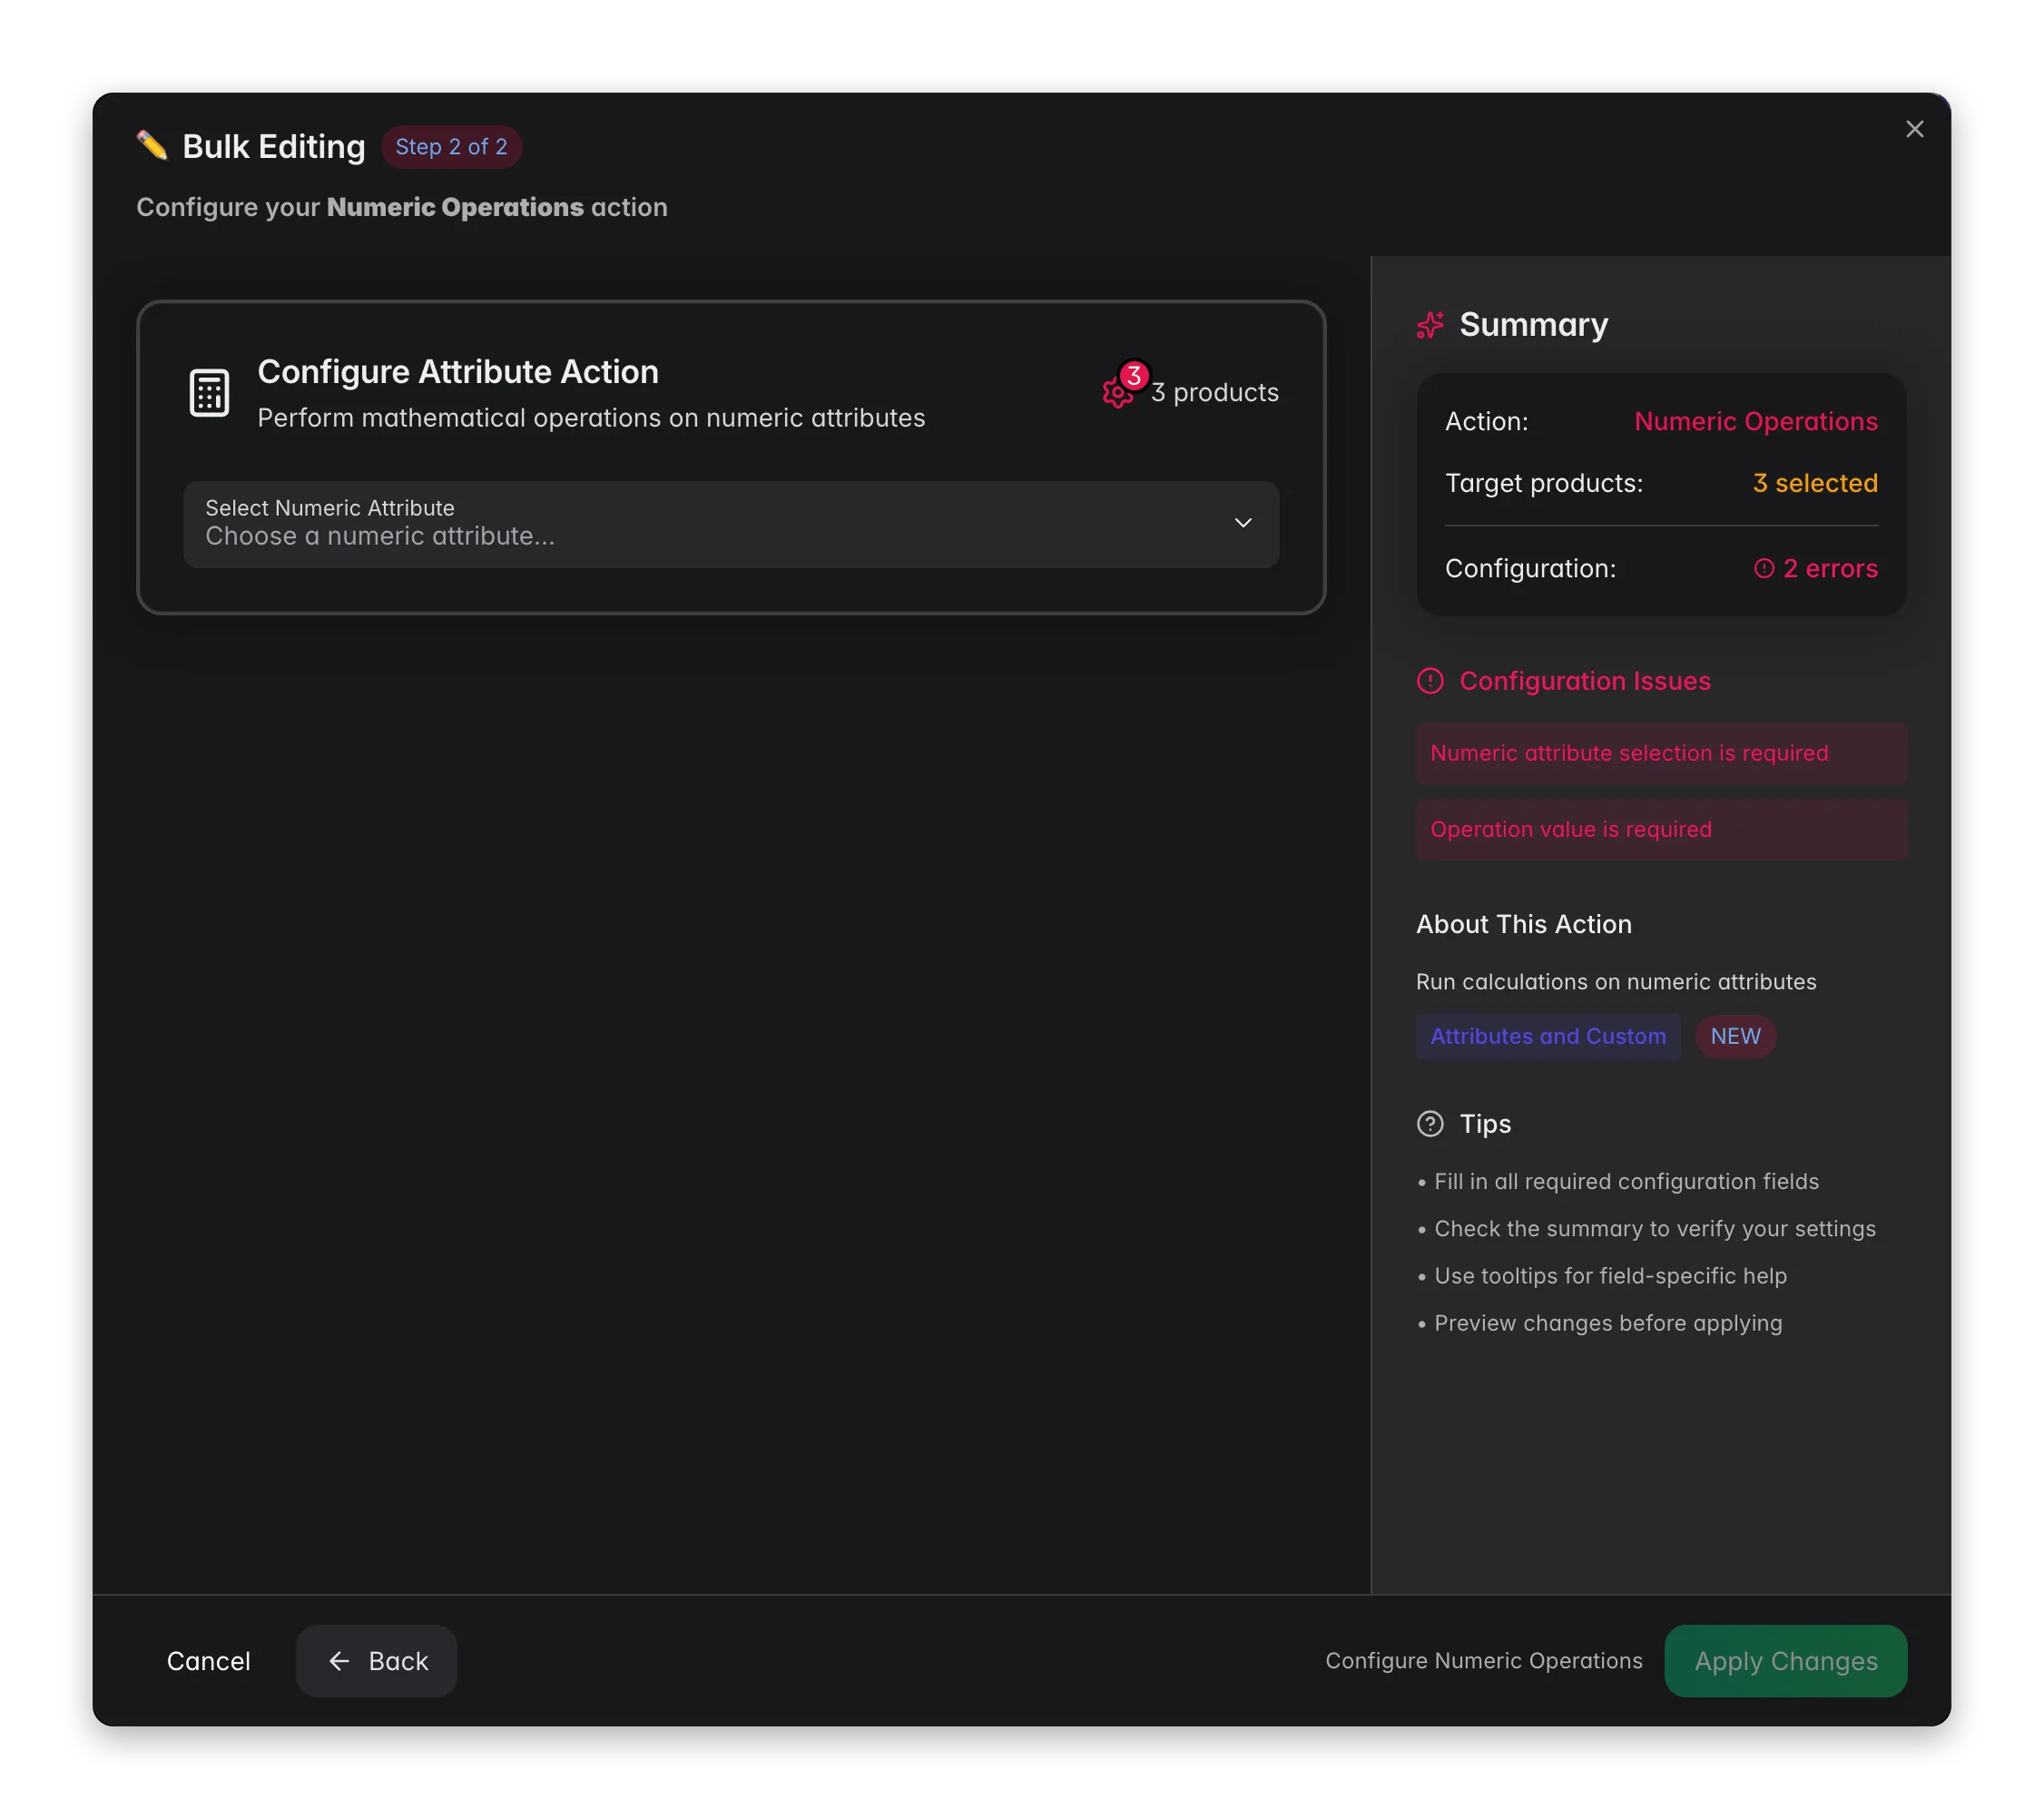Click the 'Configuration Issues' heading
Image resolution: width=2044 pixels, height=1819 pixels.
(1585, 681)
